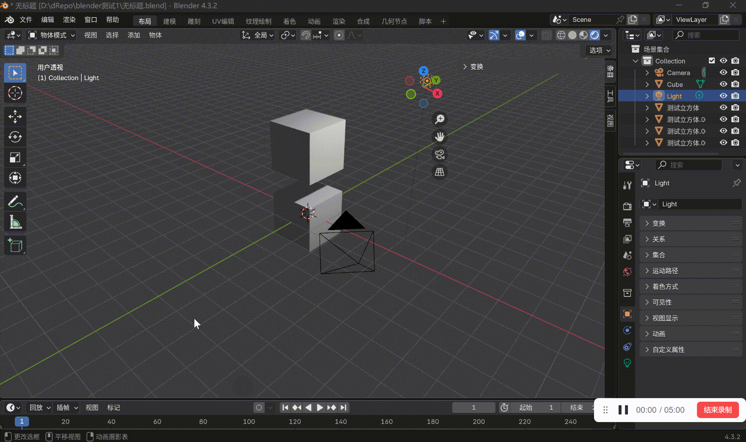
Task: Open the 添加 menu in viewport header
Action: click(x=134, y=35)
